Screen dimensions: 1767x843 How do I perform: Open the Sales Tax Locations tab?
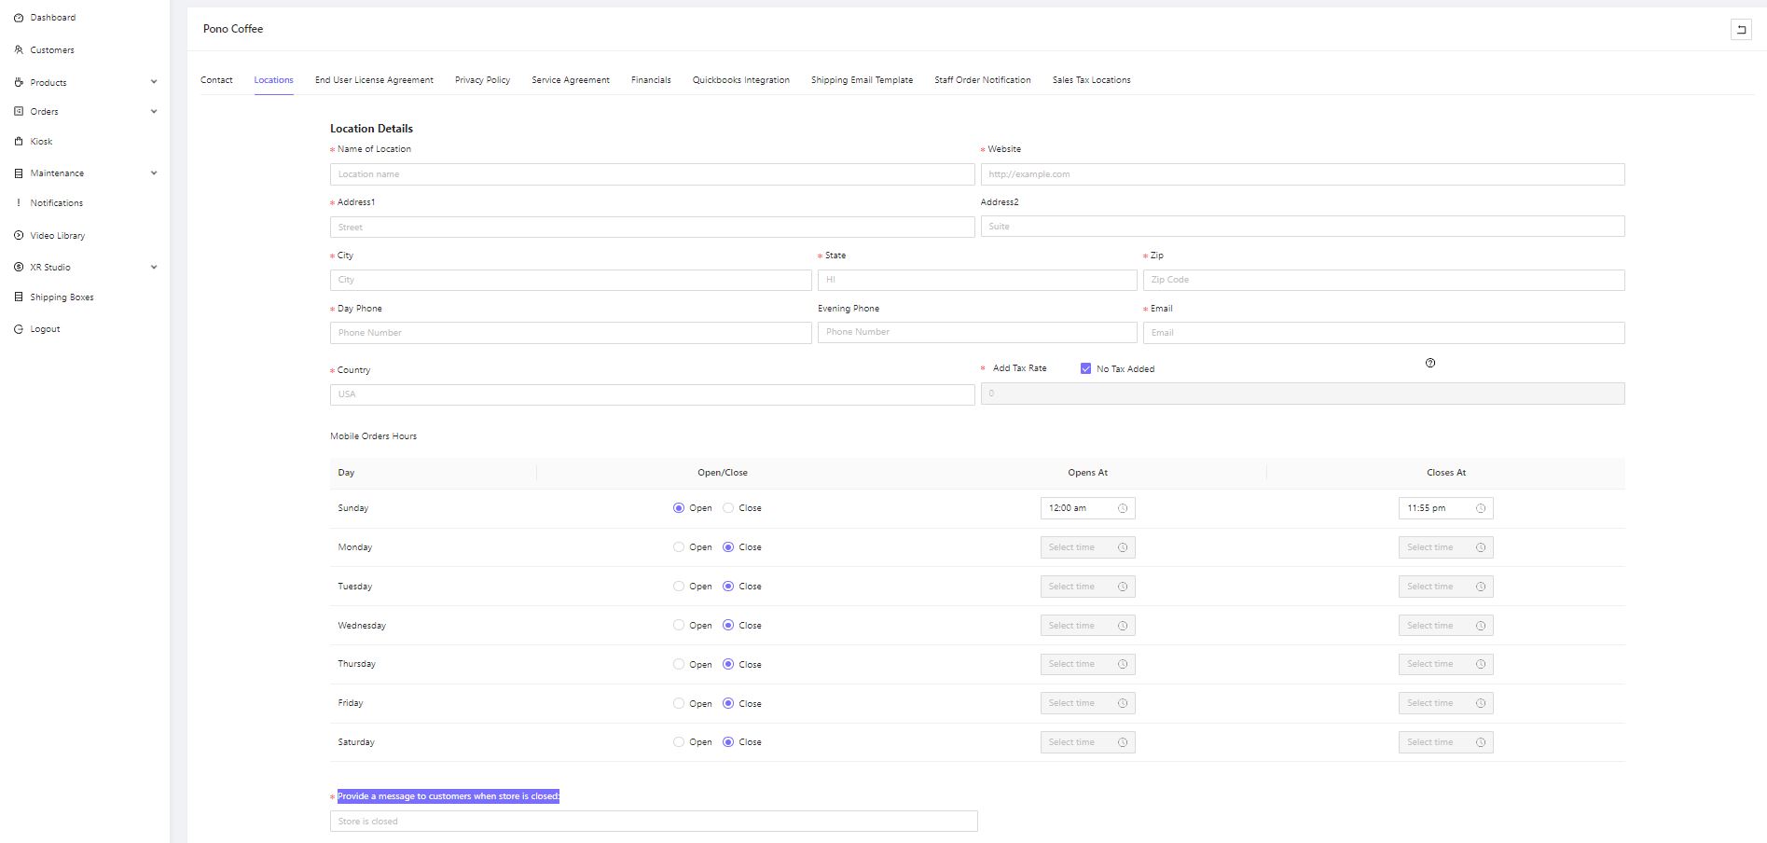pyautogui.click(x=1090, y=80)
